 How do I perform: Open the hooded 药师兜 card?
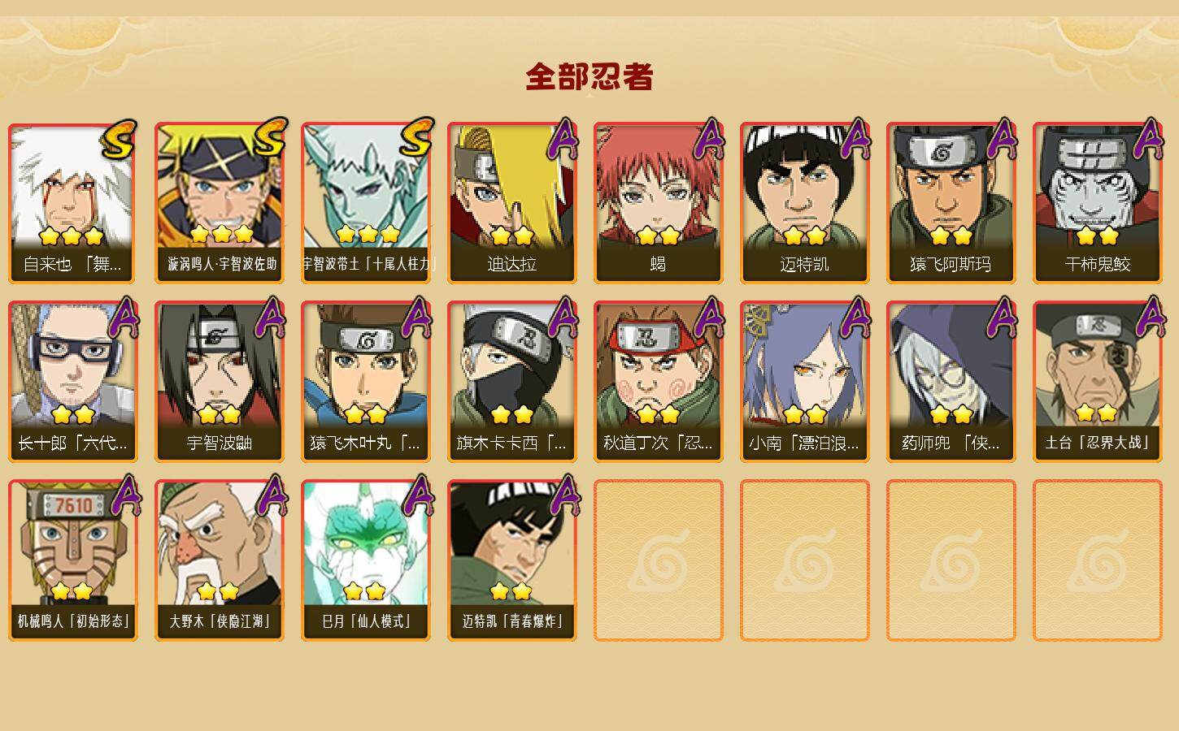click(951, 382)
